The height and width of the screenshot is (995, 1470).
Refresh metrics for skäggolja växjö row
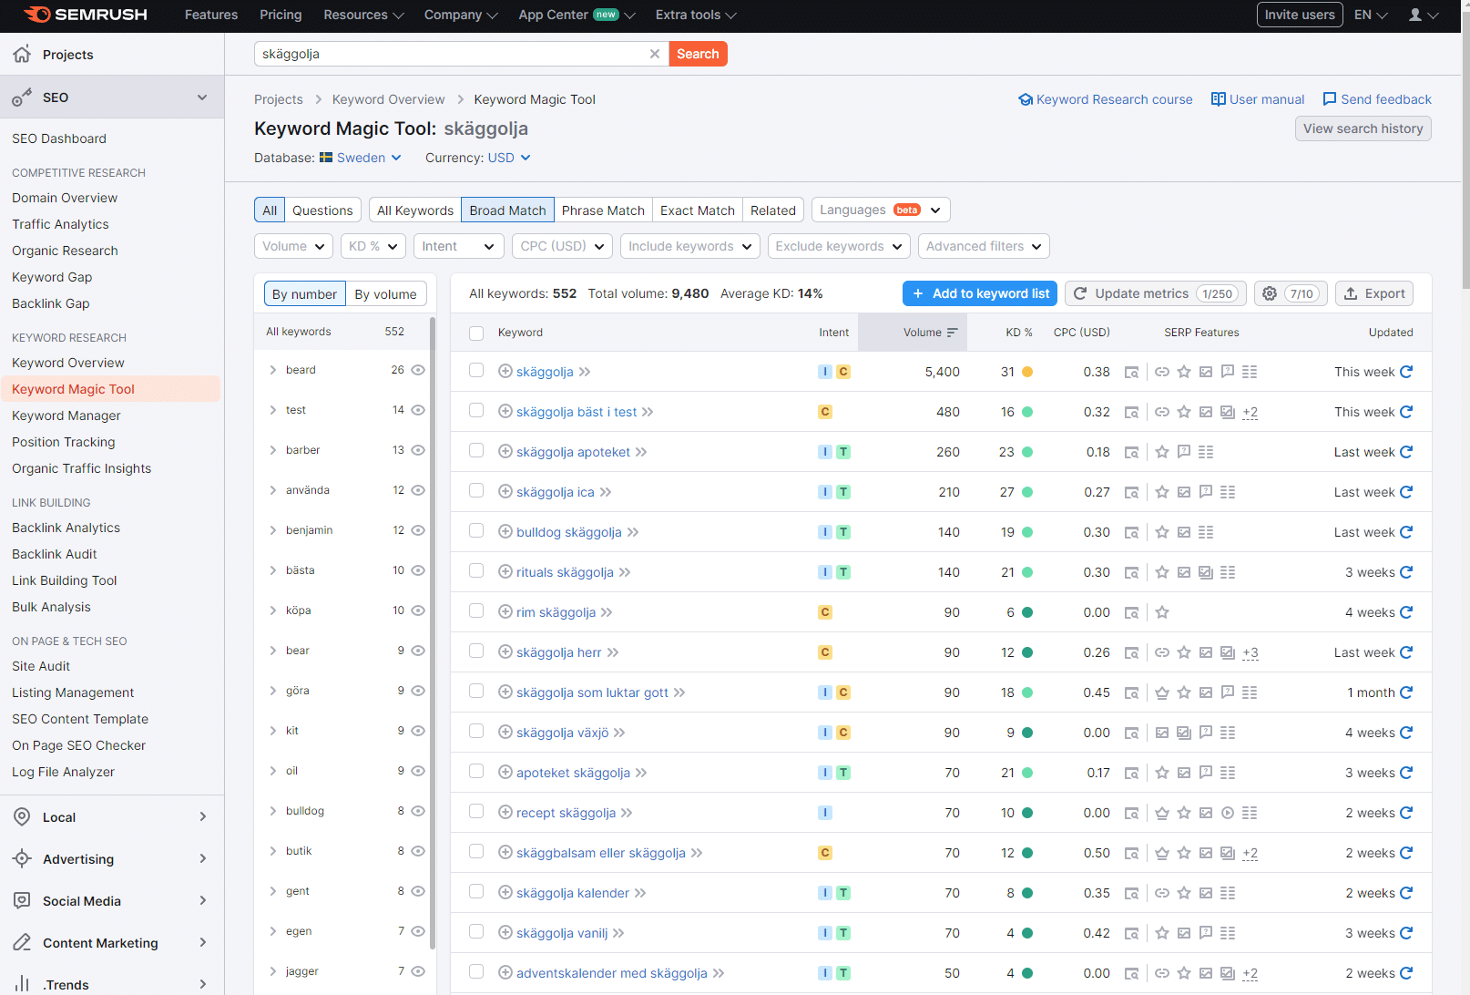point(1406,733)
